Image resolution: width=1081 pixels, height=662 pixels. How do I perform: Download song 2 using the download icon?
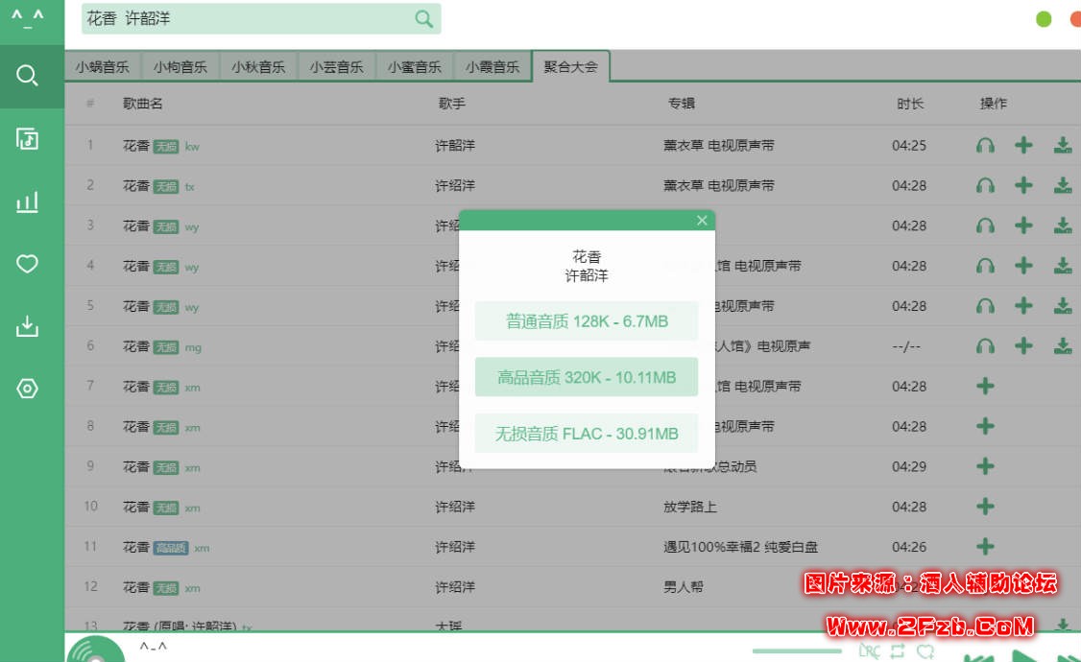point(1063,185)
